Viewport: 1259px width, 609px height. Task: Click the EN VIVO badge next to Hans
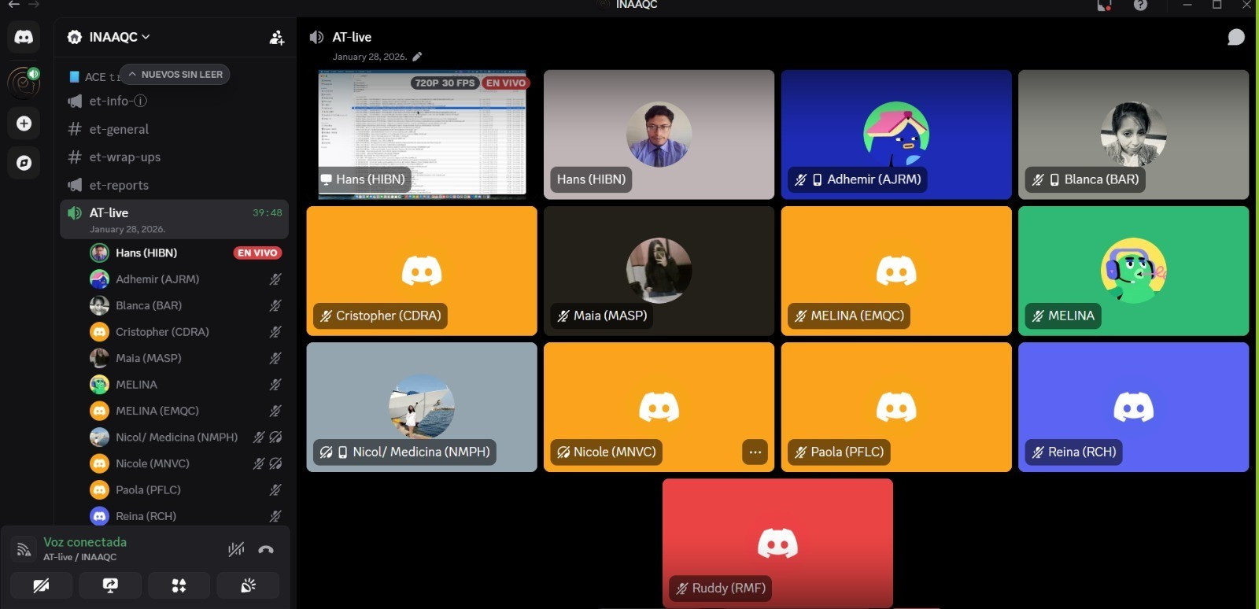point(257,253)
